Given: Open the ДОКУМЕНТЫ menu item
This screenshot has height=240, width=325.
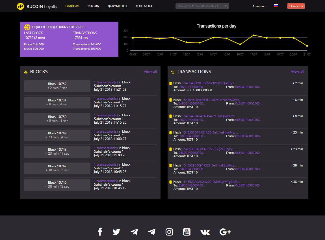Looking at the screenshot, I should [x=117, y=6].
